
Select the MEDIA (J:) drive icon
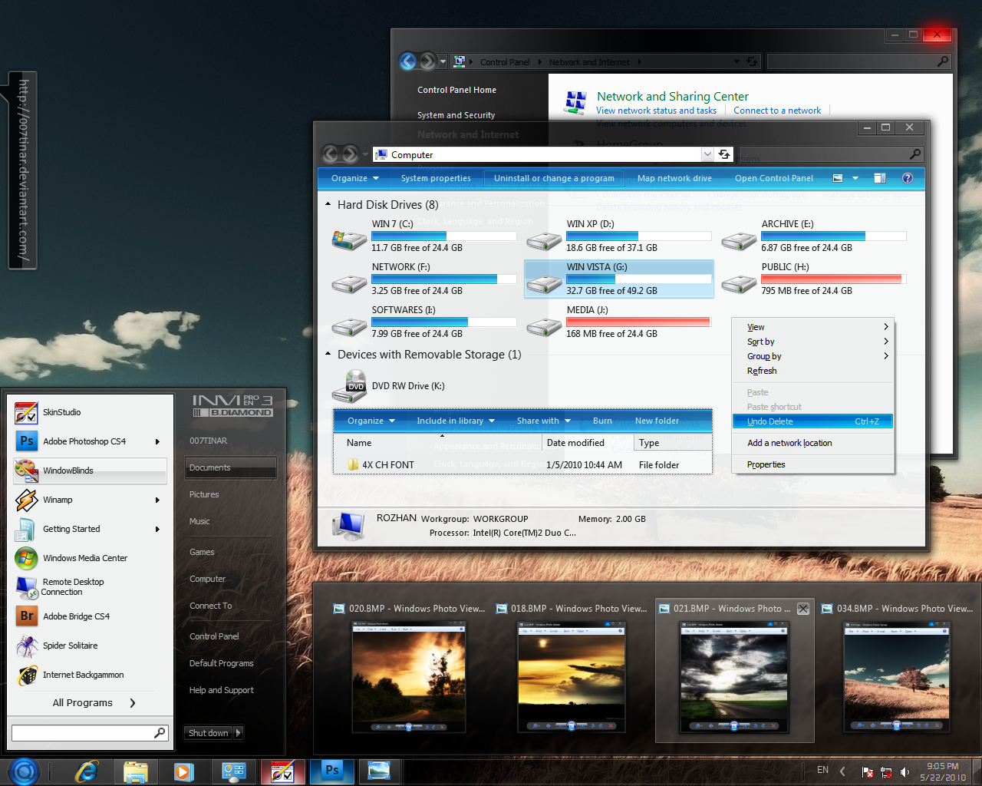click(x=544, y=327)
